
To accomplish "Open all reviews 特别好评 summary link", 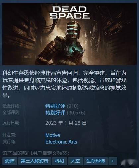I will [55, 113].
